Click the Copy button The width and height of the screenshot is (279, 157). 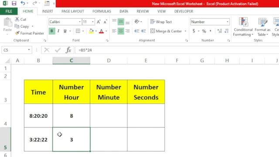coord(22,26)
